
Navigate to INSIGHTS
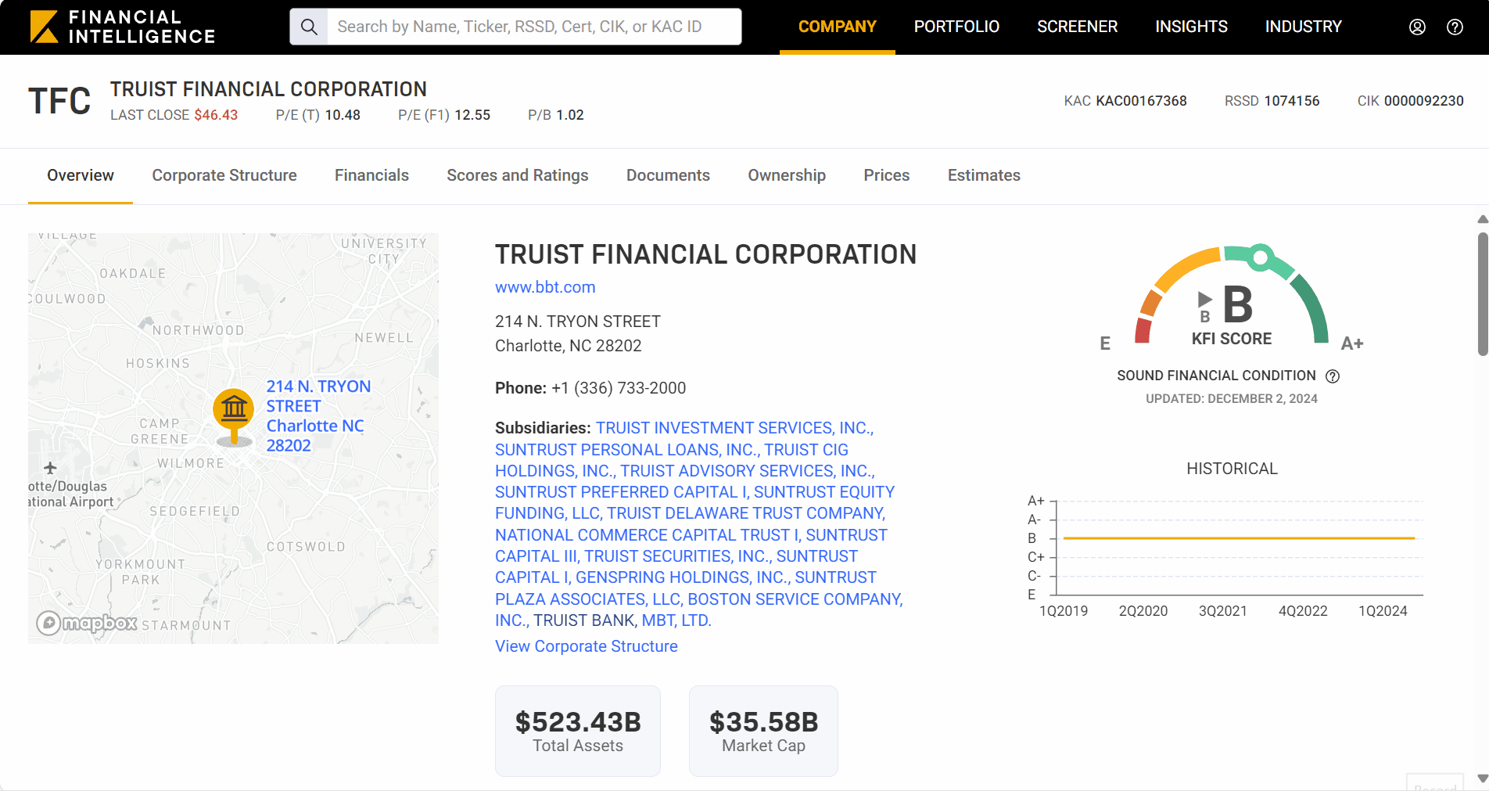pyautogui.click(x=1191, y=27)
